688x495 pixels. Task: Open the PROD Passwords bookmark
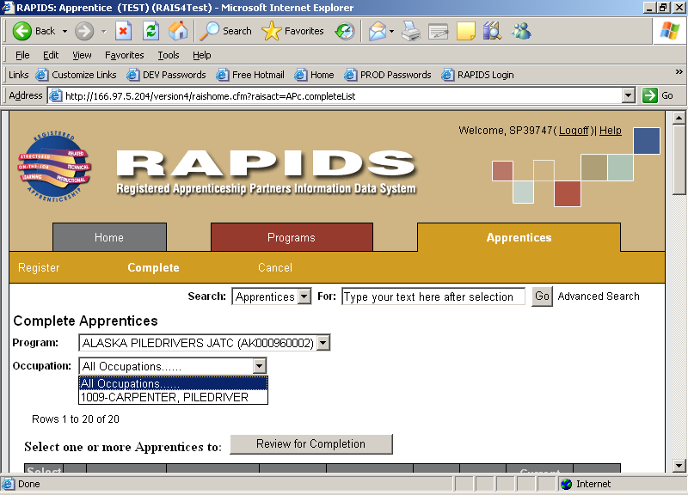388,75
